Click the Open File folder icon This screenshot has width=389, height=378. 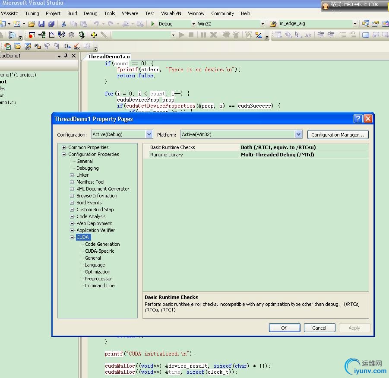tap(32, 24)
